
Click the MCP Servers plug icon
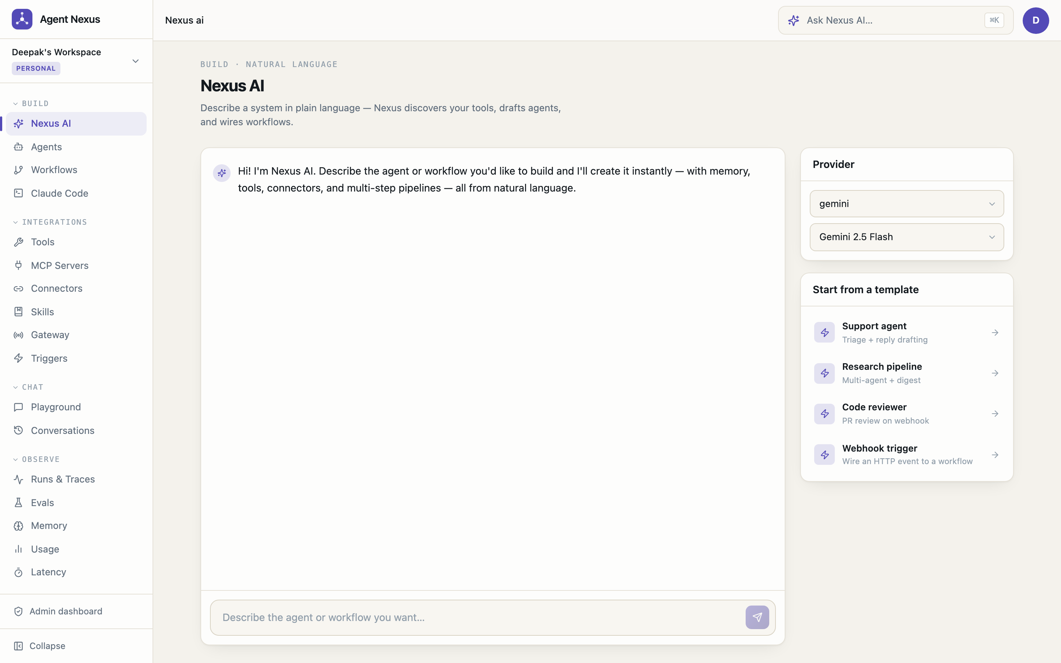tap(18, 265)
